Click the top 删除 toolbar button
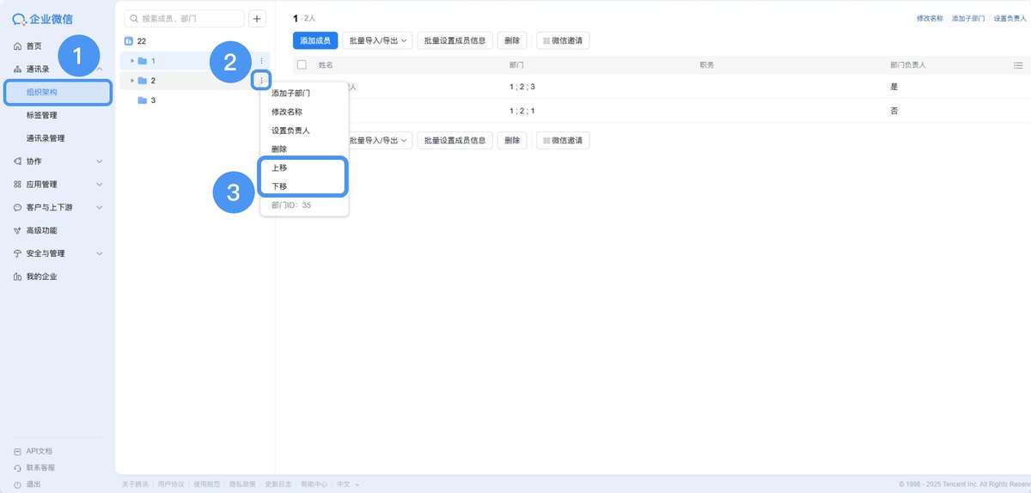 (x=512, y=40)
